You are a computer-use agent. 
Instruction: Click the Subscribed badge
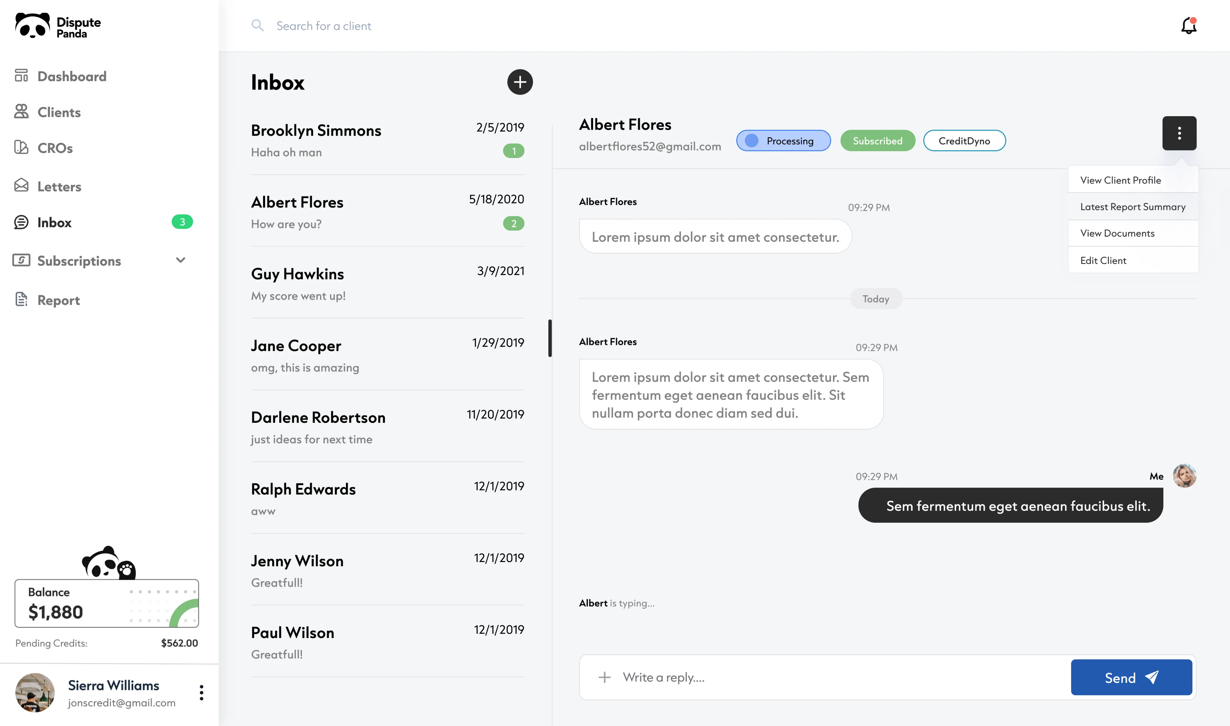pyautogui.click(x=878, y=141)
